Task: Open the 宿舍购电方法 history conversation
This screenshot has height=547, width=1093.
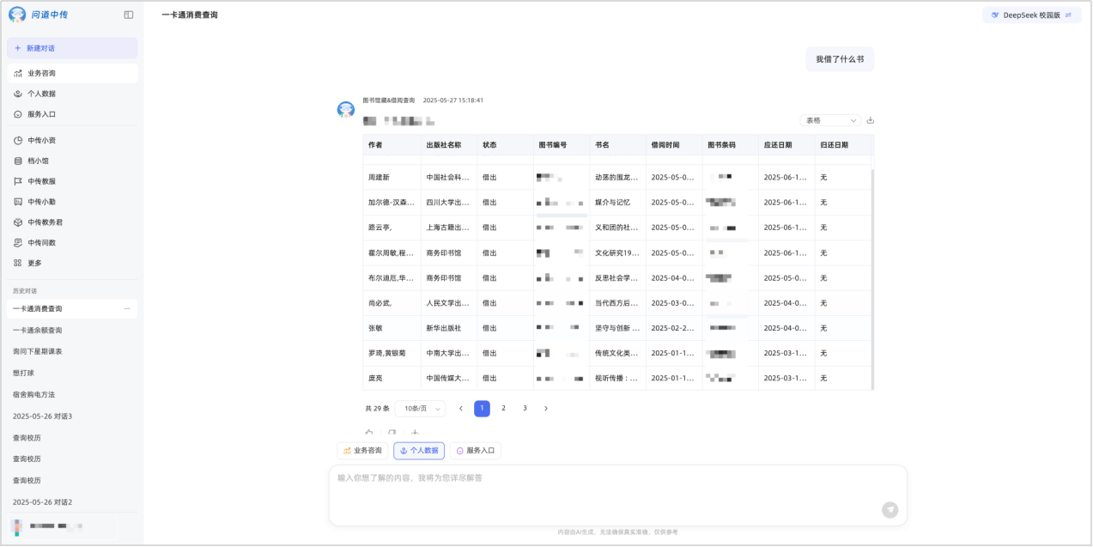Action: coord(33,395)
